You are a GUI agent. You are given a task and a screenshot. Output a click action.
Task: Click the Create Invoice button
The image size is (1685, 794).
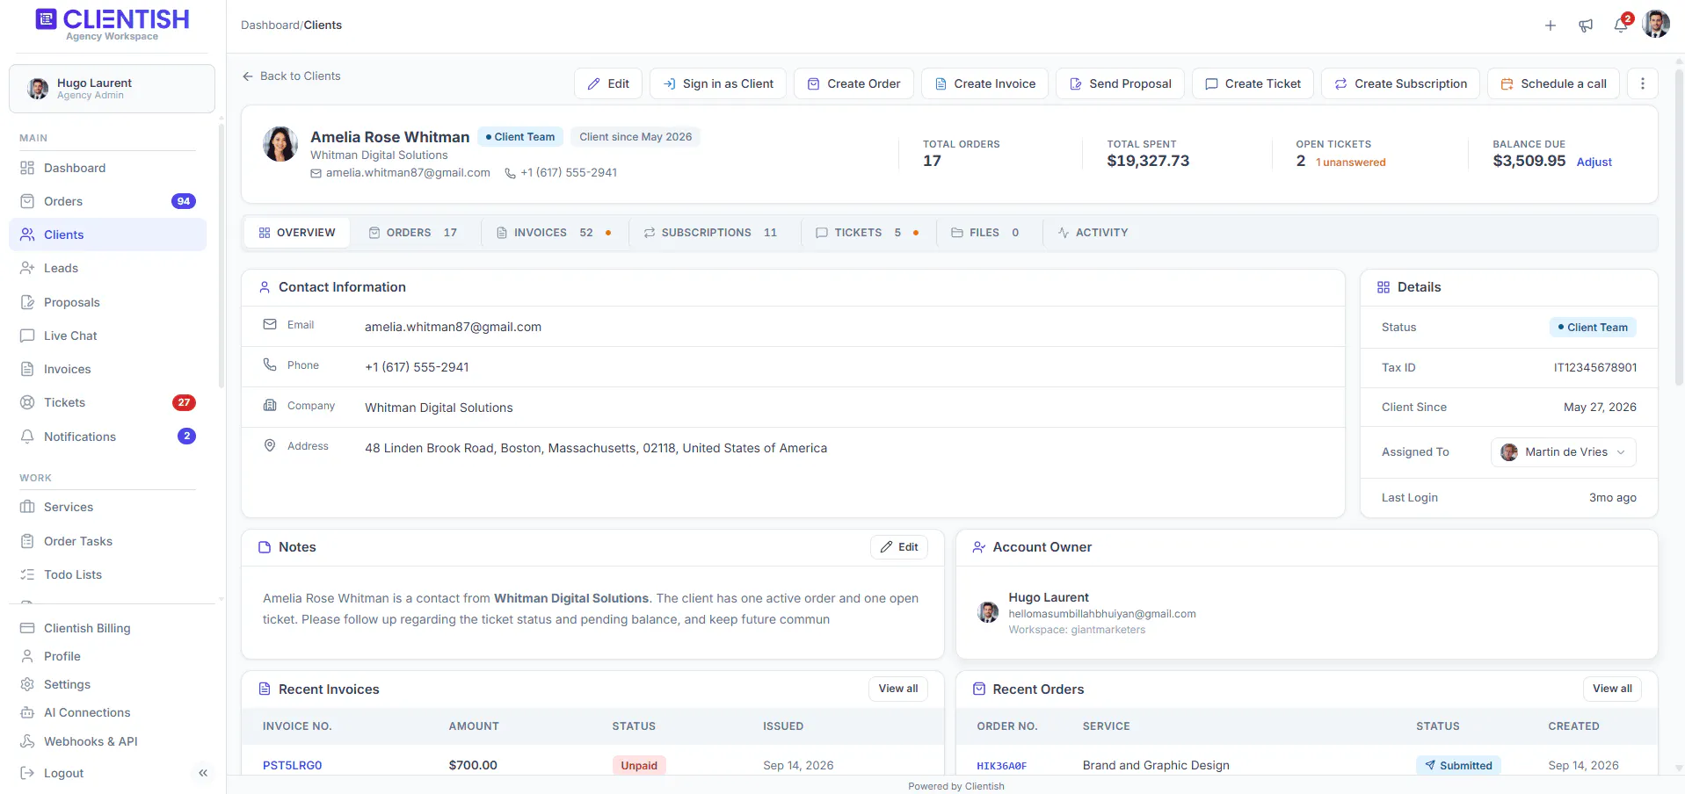[984, 83]
